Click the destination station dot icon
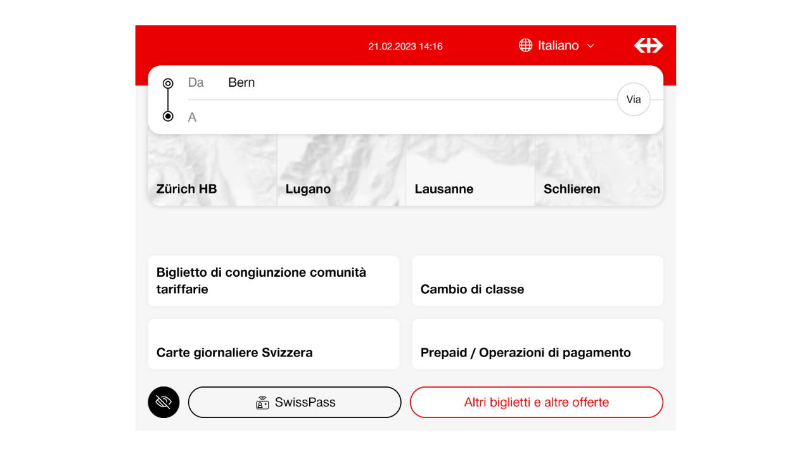Screen dimensions: 811x456 coord(168,117)
